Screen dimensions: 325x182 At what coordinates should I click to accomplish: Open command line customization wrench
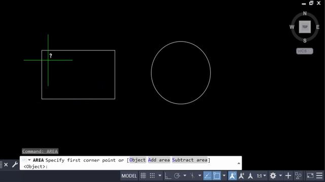pyautogui.click(x=15, y=164)
